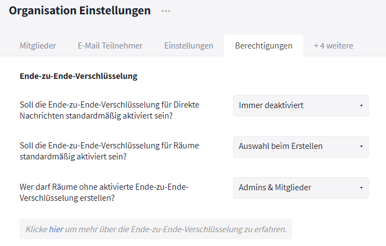Viewport: 386px width, 246px height.
Task: Follow the hier link about encryption
Action: click(56, 229)
